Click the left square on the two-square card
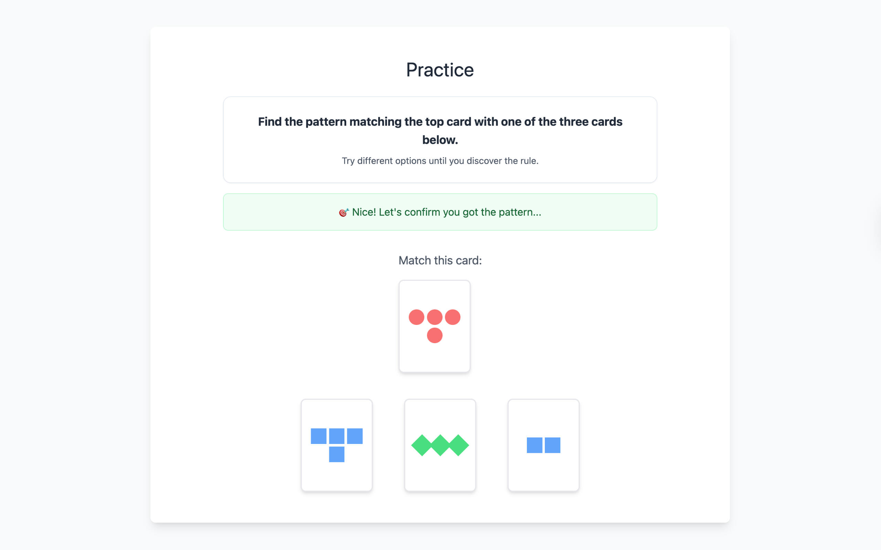The width and height of the screenshot is (881, 550). 534,445
